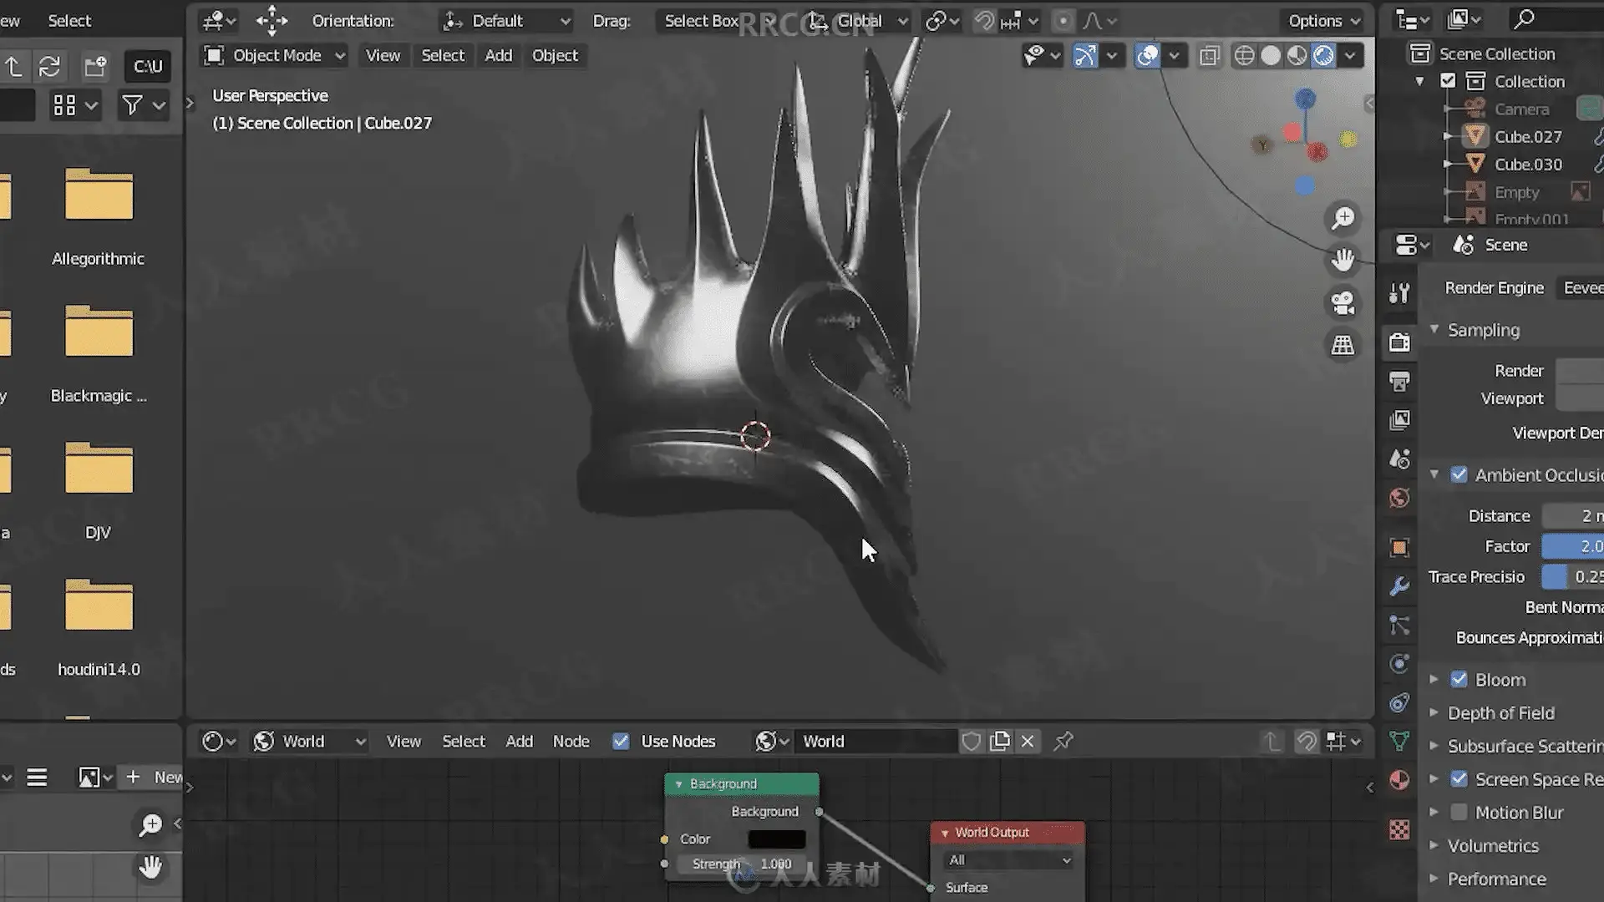This screenshot has width=1604, height=902.
Task: Open the node editor Node menu
Action: (571, 742)
